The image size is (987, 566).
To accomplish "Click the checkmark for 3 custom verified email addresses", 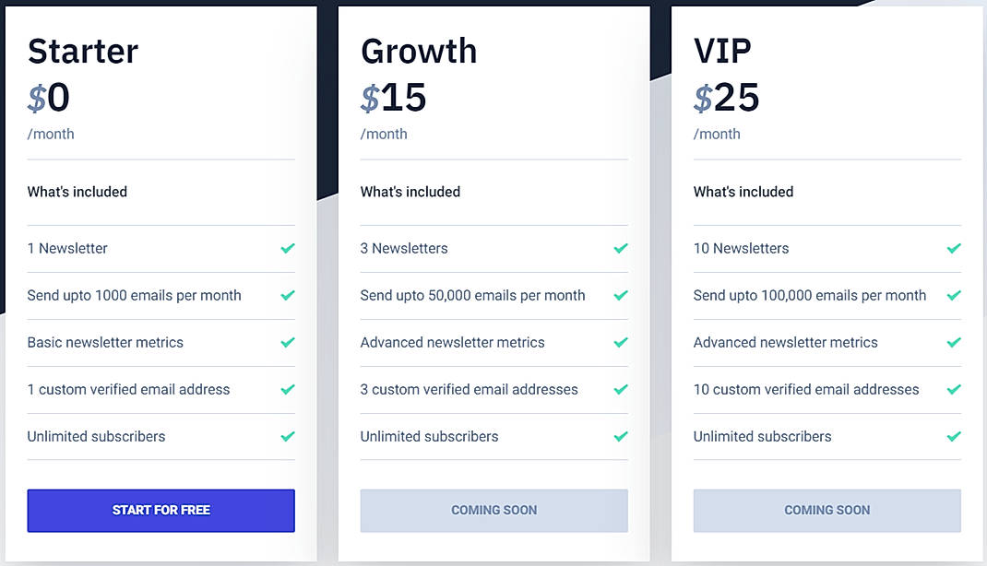I will pyautogui.click(x=620, y=389).
